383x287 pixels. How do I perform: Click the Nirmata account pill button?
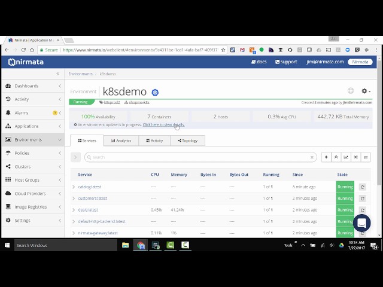[360, 62]
